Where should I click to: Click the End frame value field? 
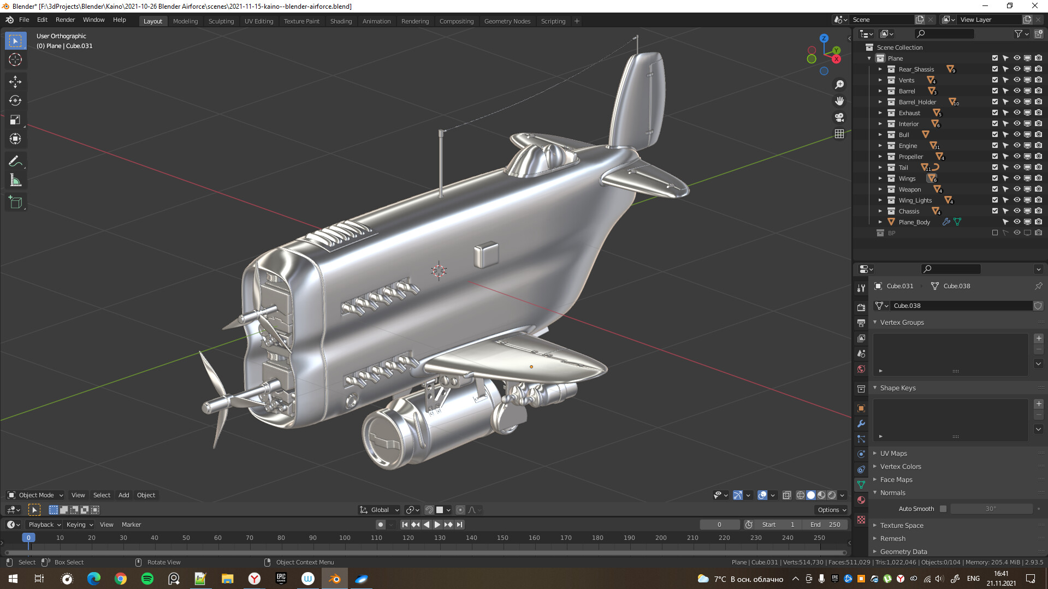(x=825, y=525)
